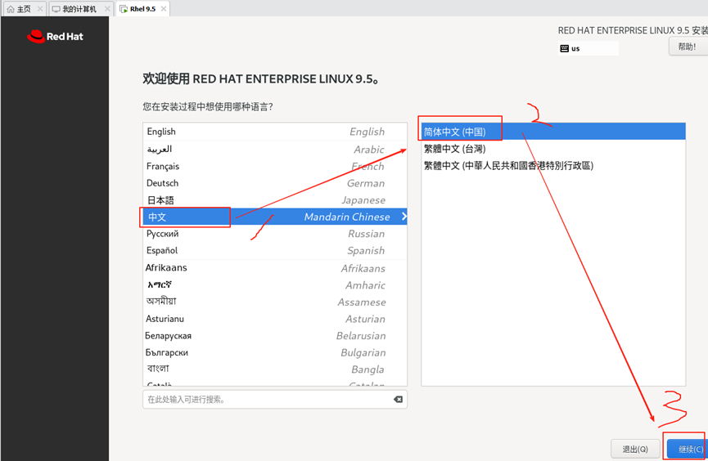
Task: Select Беларуская in the language list
Action: click(274, 336)
